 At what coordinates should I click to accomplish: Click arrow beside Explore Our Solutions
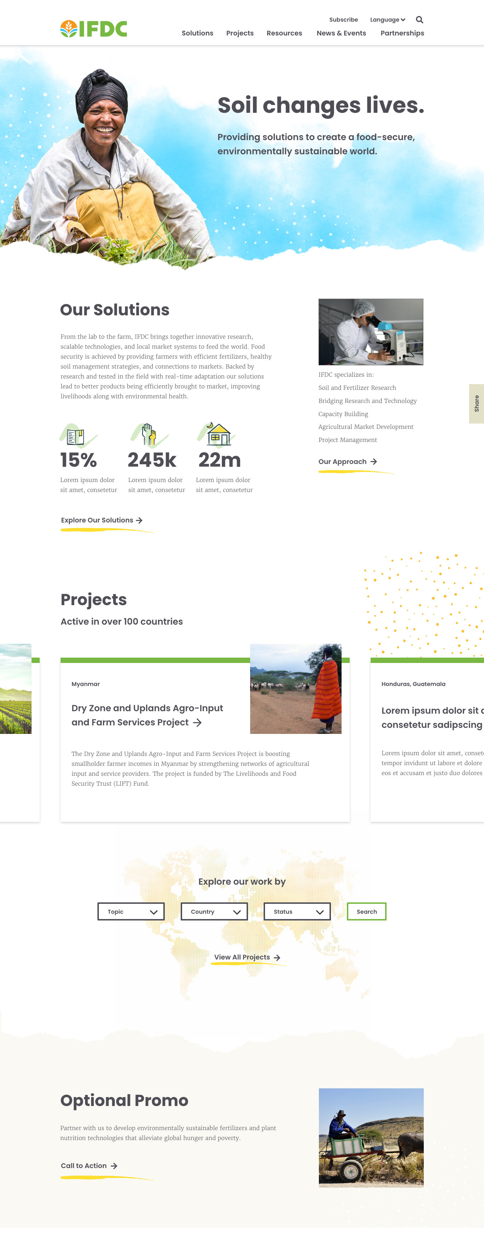pos(140,520)
